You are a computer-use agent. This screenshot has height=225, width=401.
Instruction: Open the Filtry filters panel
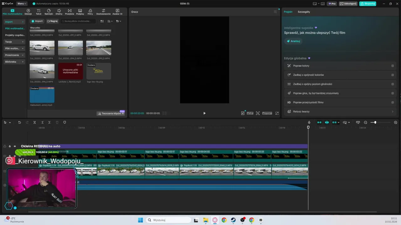click(90, 12)
